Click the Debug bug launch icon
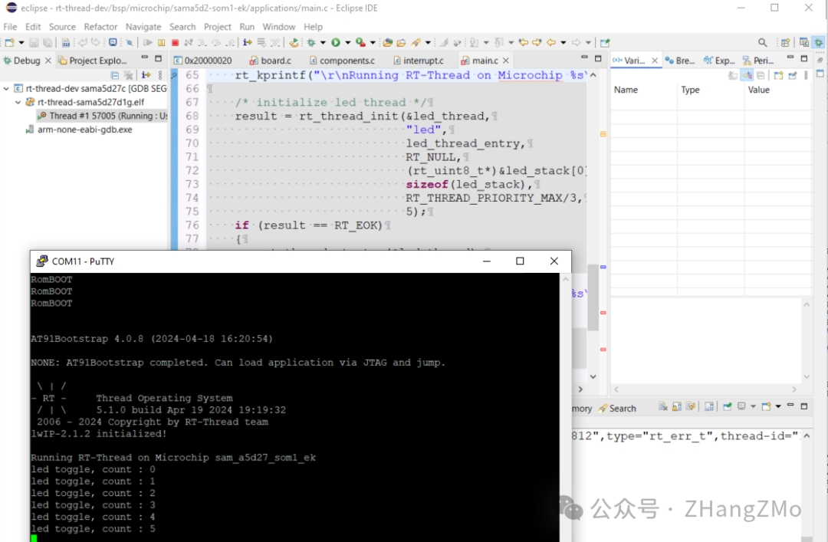This screenshot has height=542, width=828. [x=311, y=43]
